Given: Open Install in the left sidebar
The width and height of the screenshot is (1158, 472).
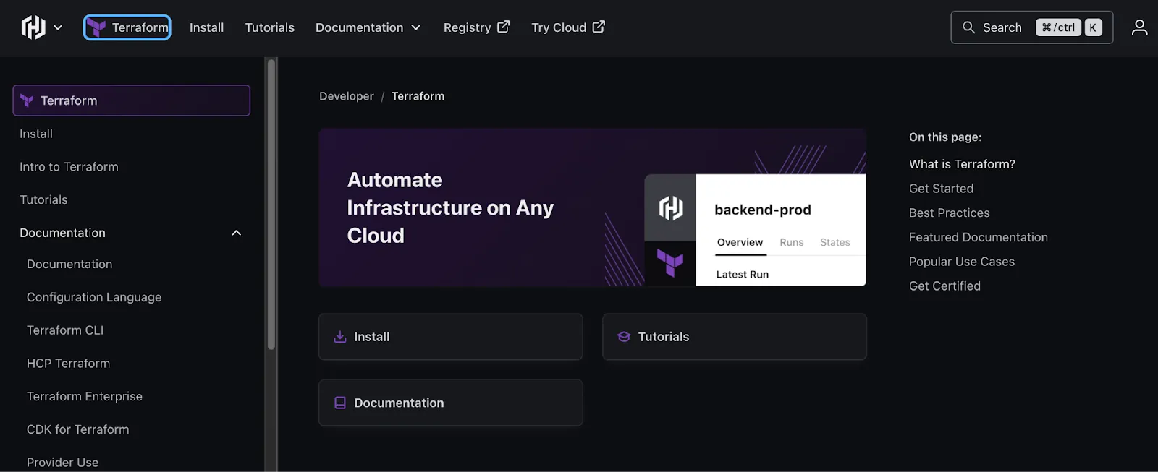Looking at the screenshot, I should coord(36,134).
